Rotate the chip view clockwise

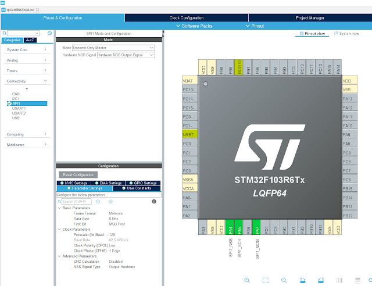pyautogui.click(x=302, y=280)
